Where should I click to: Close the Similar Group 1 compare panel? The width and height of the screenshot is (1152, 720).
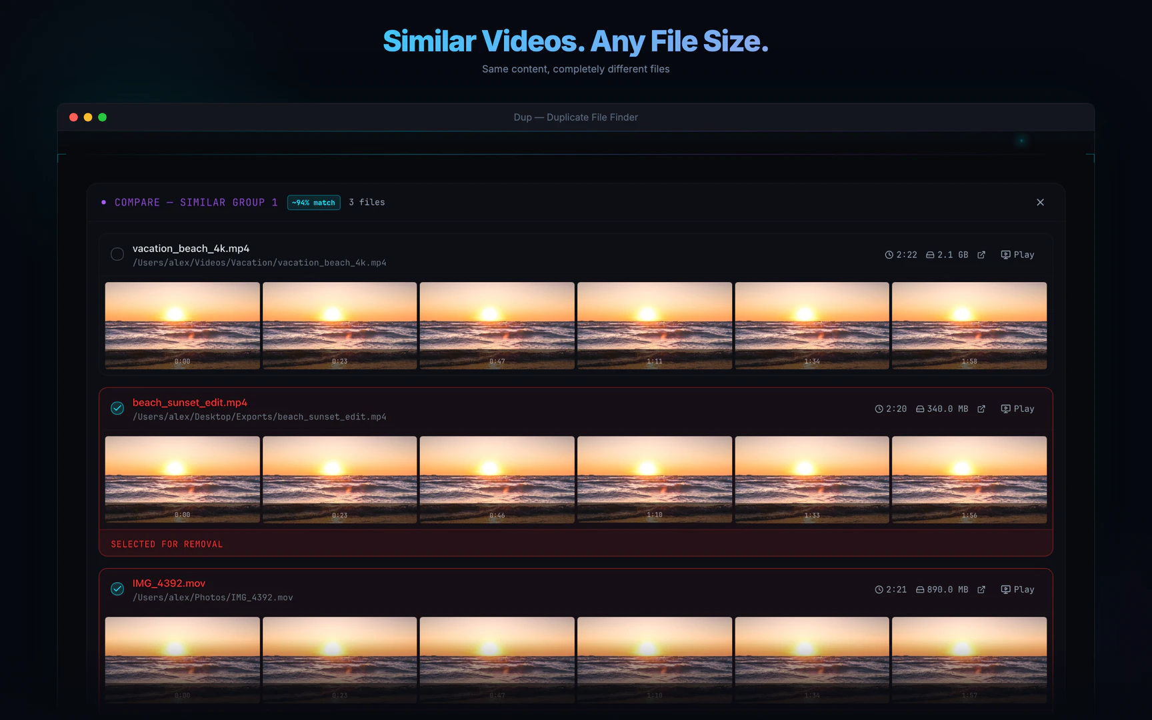(1041, 202)
